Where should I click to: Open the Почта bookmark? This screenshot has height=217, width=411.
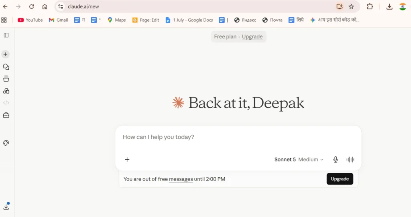[273, 20]
